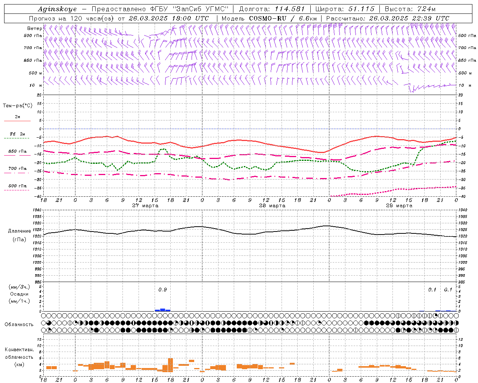Click the 28 марта date label
This screenshot has width=478, height=383.
(272, 206)
